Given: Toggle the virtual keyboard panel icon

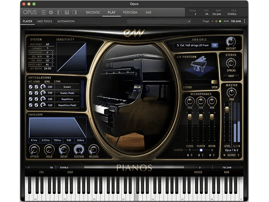Looking at the screenshot, I should coord(67,13).
